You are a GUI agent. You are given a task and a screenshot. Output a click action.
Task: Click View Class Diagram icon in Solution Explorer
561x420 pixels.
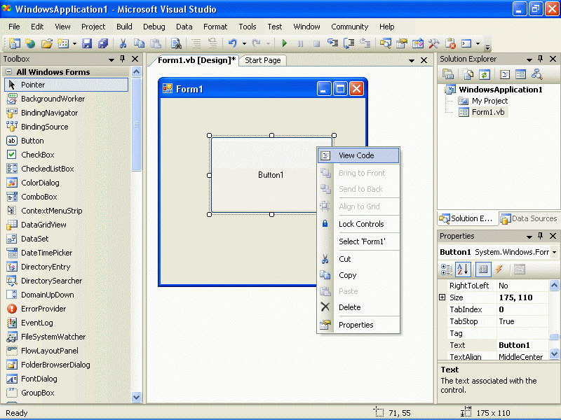pos(536,74)
